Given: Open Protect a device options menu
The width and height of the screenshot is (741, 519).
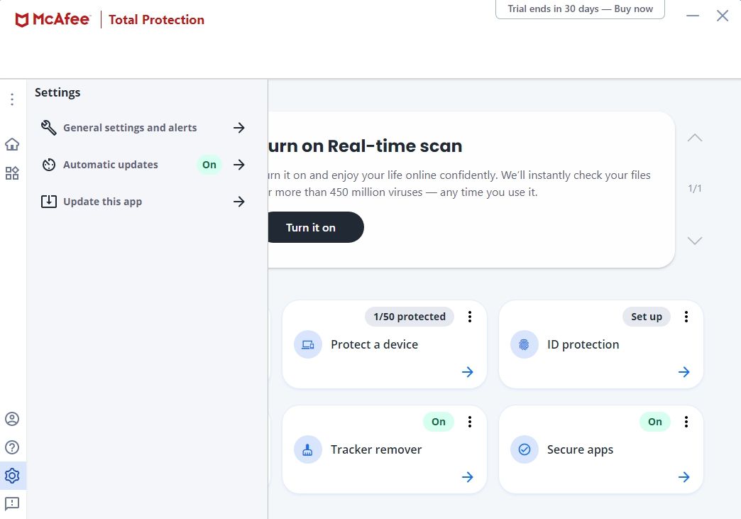Looking at the screenshot, I should coord(470,317).
